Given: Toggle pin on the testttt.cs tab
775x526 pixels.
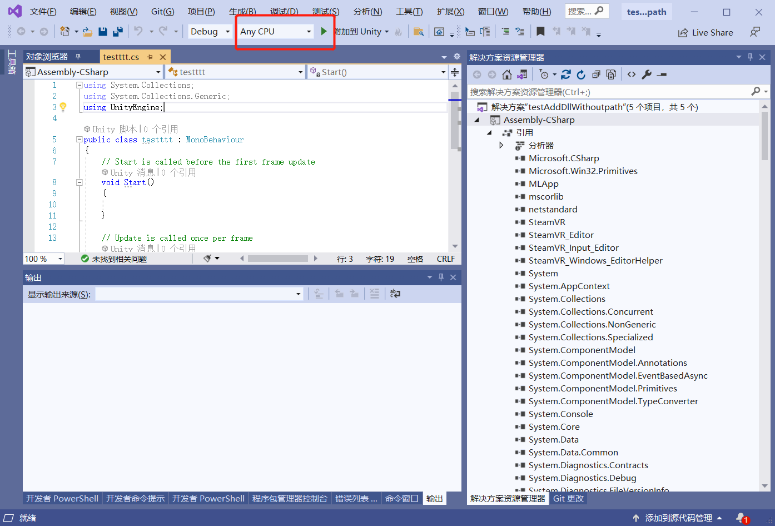Looking at the screenshot, I should coord(150,57).
